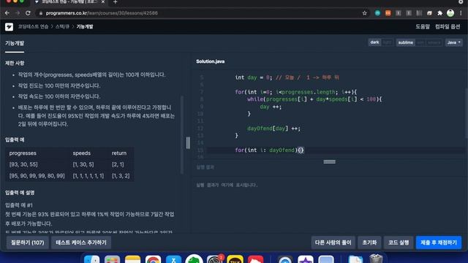Click the site lock icon in address bar

click(41, 13)
